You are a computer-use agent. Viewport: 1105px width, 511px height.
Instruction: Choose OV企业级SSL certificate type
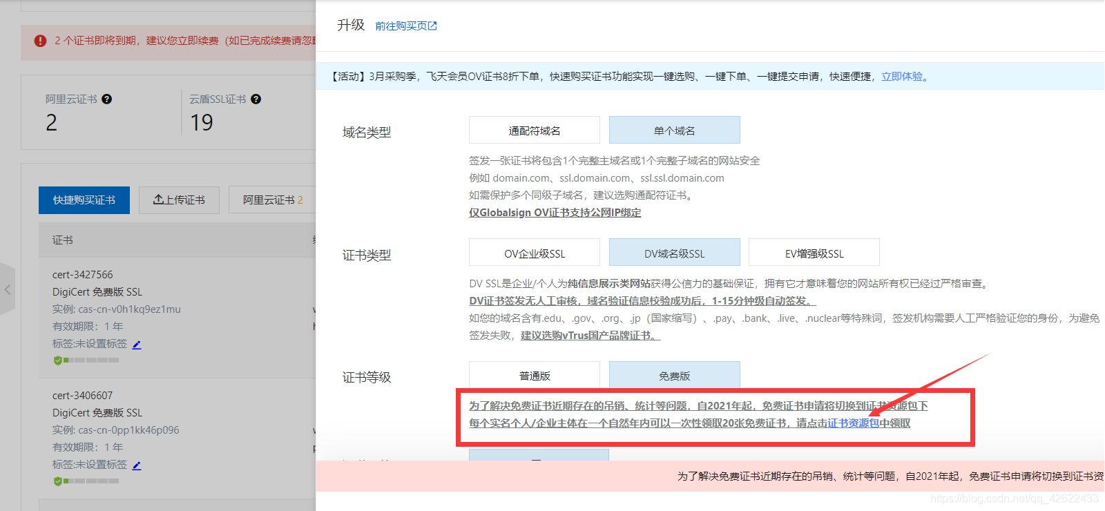coord(534,253)
